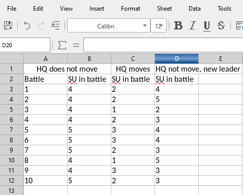Viewport: 243px width, 195px height.
Task: Click cell A3 containing 1
Action: [x=45, y=89]
